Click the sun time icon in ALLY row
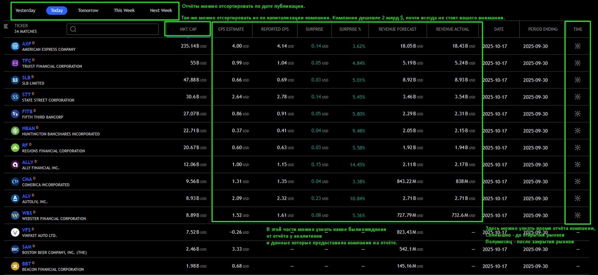Screen dimensions: 598x275 pos(578,164)
